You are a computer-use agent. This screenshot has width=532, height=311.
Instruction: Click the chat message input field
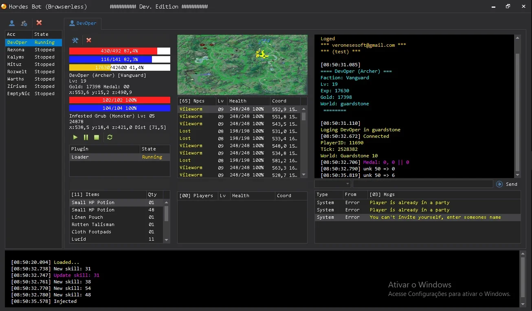[422, 184]
